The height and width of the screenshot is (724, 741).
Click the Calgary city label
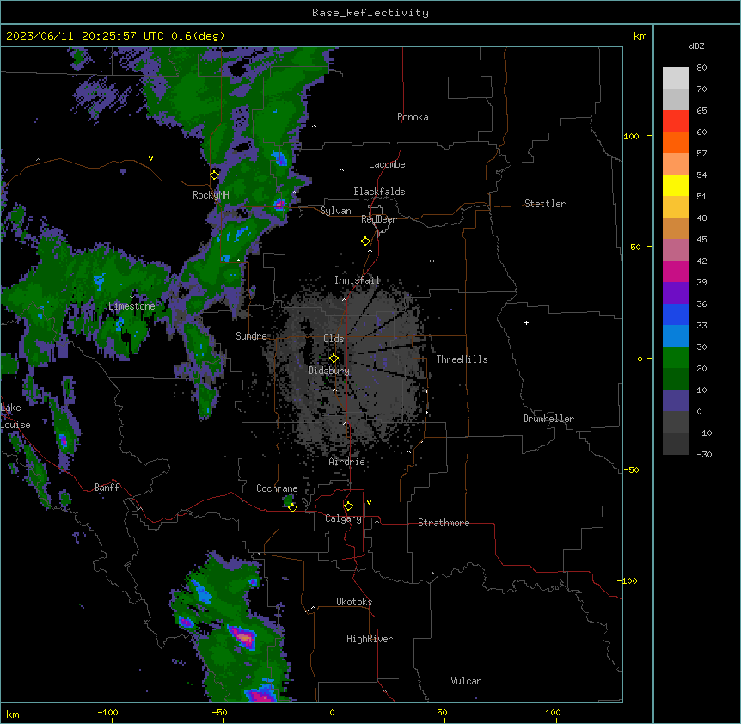coord(343,518)
